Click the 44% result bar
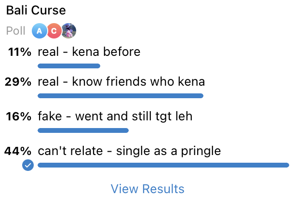This screenshot has height=207, width=295. [x=163, y=165]
